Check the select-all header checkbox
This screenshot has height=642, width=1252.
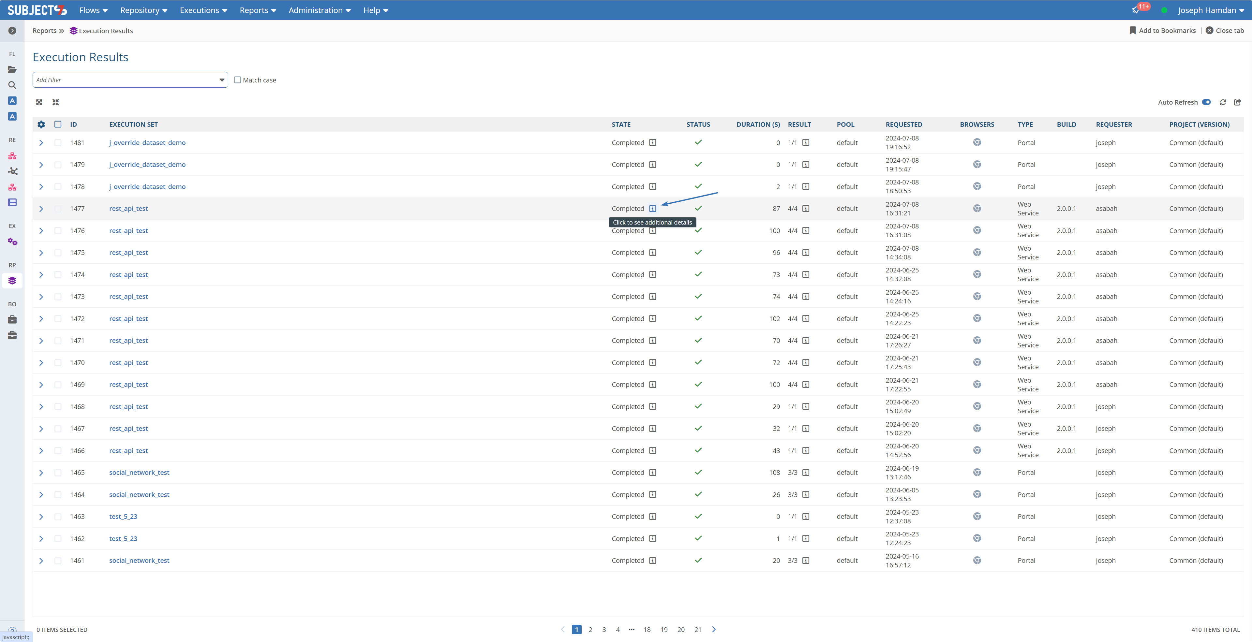(58, 124)
